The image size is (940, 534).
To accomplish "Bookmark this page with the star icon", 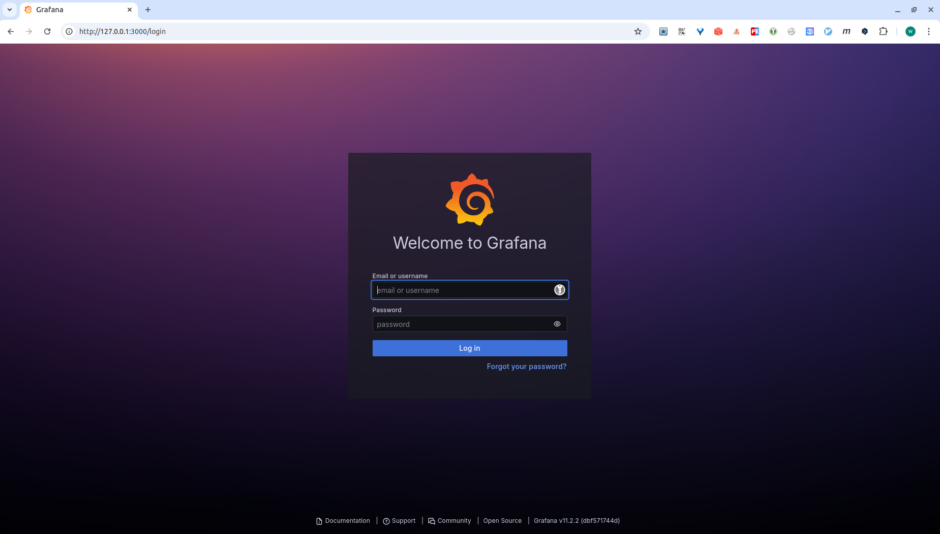I will point(638,31).
